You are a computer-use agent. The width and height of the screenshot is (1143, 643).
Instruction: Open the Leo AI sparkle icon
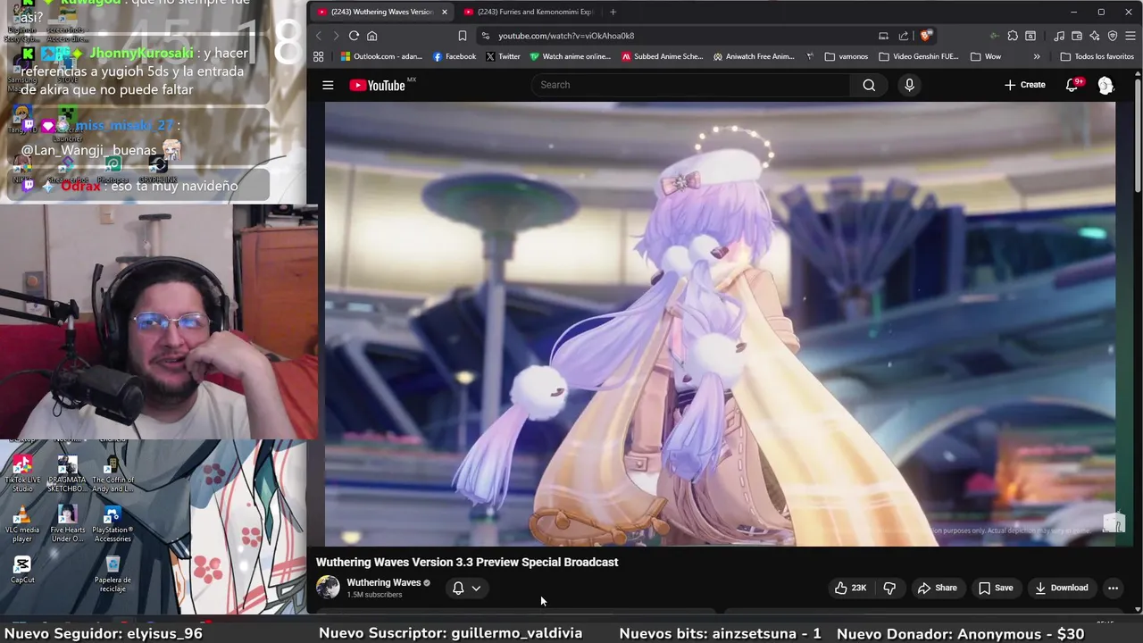1095,36
